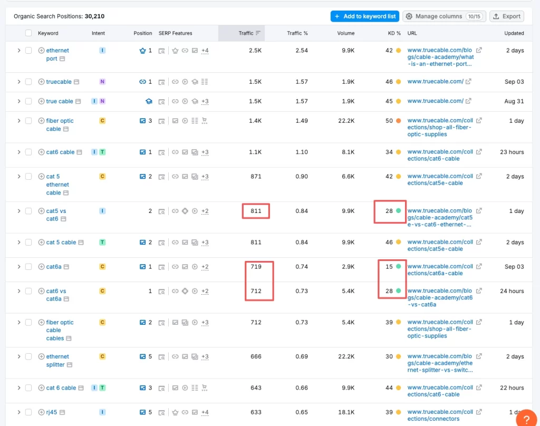
Task: Open the cat6-vs-cat6a blog URL link
Action: 440,297
